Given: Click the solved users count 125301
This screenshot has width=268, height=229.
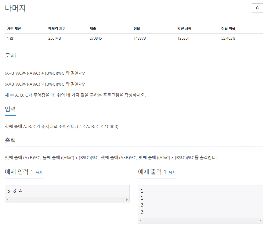Looking at the screenshot, I should pos(183,38).
